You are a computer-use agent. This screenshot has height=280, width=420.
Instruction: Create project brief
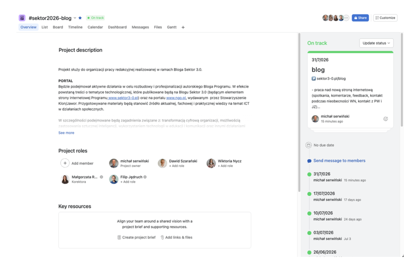coord(136,237)
